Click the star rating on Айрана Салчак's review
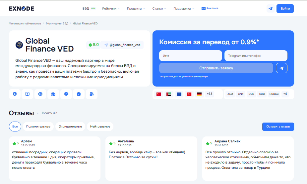The height and width of the screenshot is (184, 307). (209, 143)
